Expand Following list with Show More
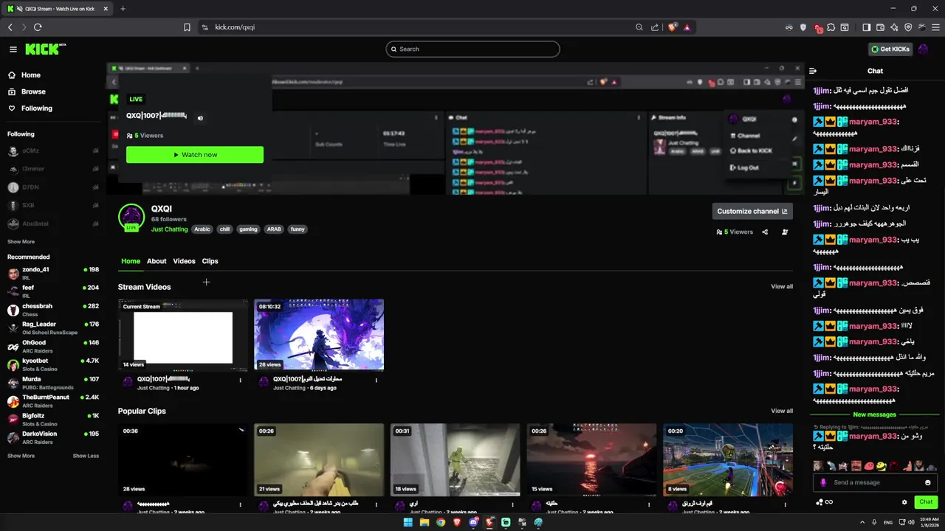The image size is (945, 531). (21, 242)
